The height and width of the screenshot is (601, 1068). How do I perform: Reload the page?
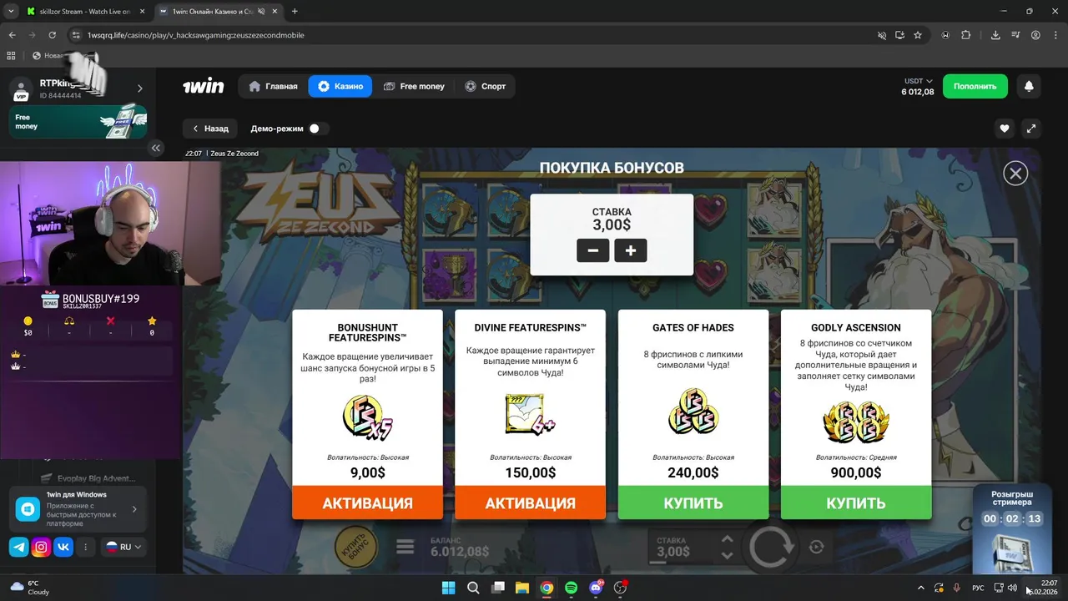pos(52,35)
